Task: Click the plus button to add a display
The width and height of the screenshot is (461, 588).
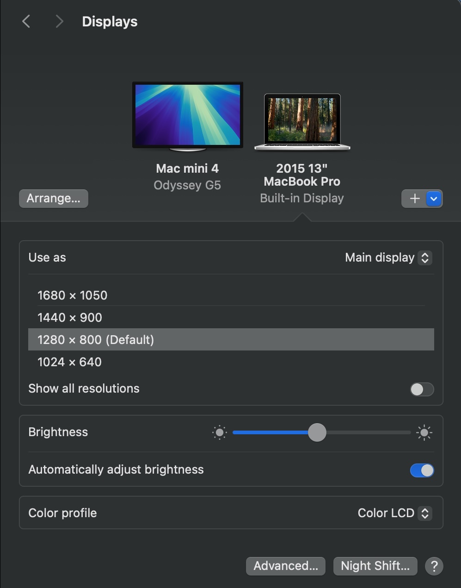Action: (414, 199)
